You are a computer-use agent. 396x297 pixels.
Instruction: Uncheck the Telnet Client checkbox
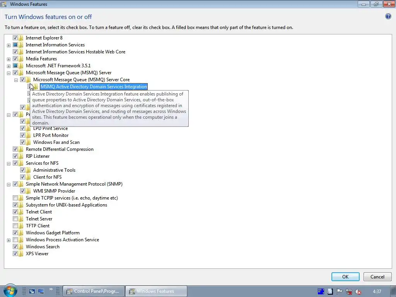[15, 212]
